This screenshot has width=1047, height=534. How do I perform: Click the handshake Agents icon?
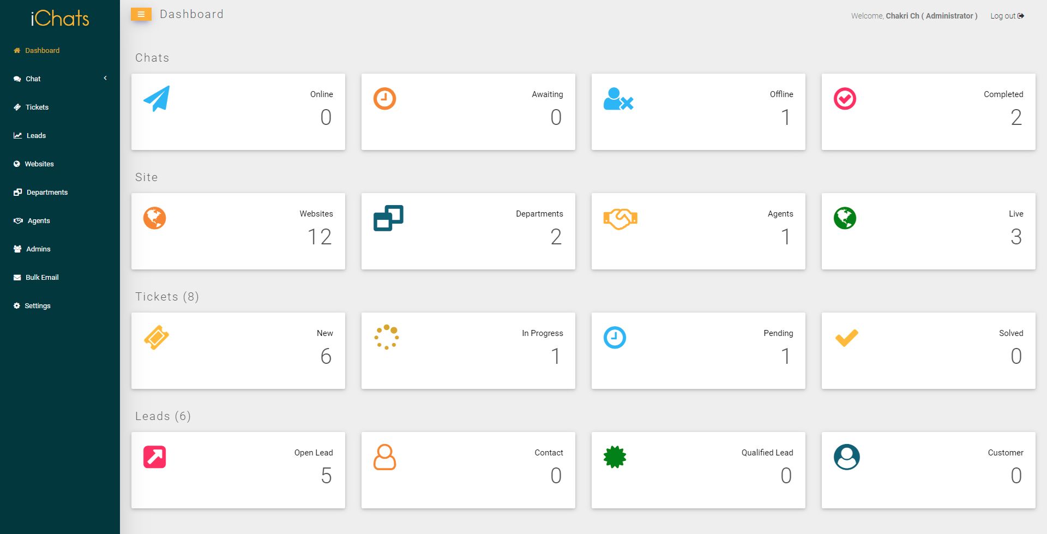(620, 219)
